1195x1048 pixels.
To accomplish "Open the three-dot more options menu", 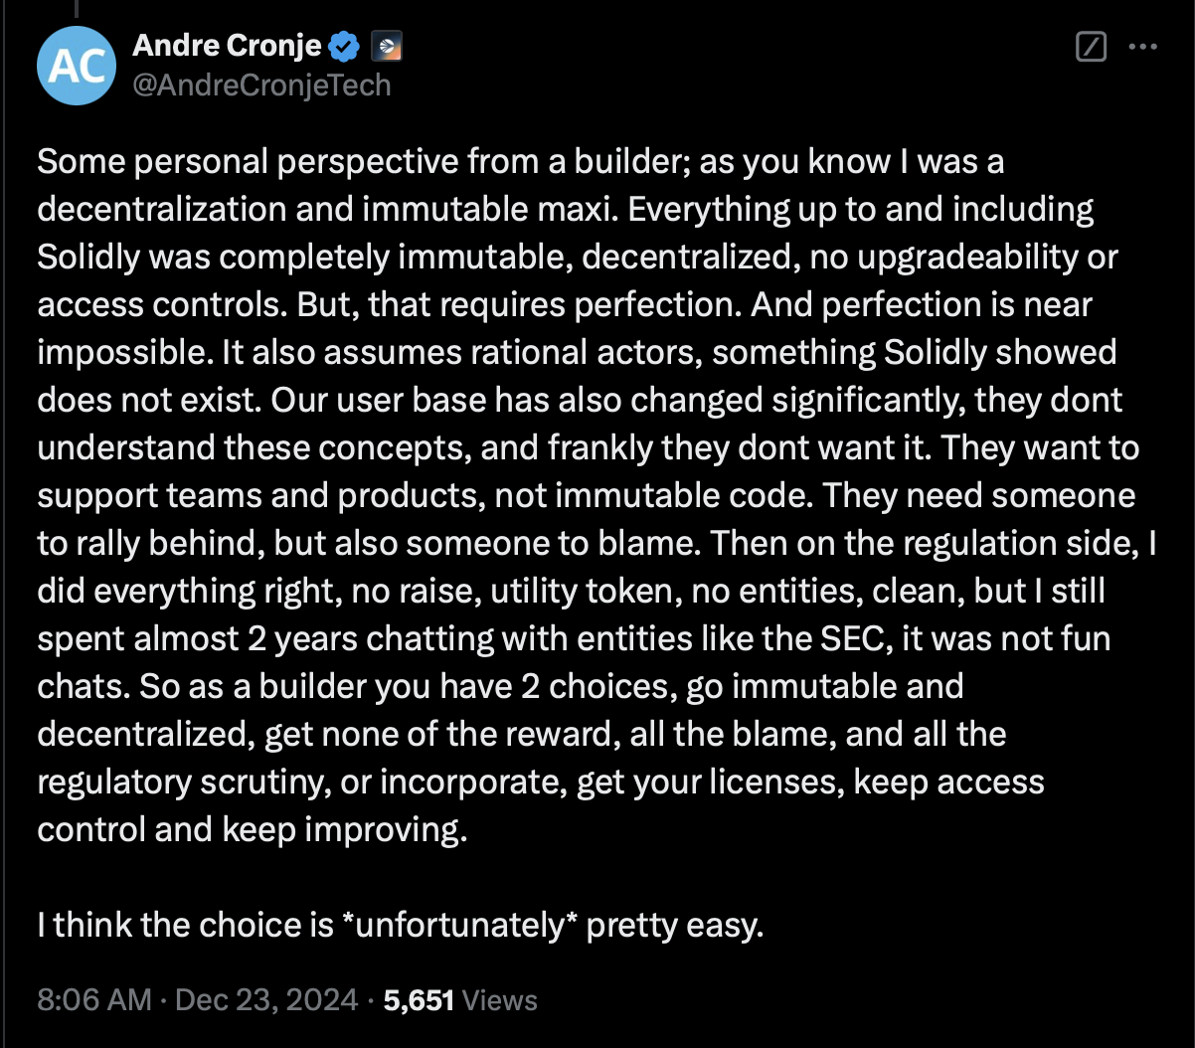I will pyautogui.click(x=1143, y=47).
